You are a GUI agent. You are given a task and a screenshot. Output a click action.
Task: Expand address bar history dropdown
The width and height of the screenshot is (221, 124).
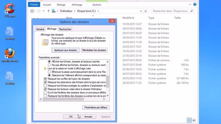point(141,11)
